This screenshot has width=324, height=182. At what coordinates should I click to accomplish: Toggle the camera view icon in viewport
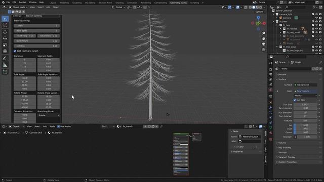pos(263,44)
